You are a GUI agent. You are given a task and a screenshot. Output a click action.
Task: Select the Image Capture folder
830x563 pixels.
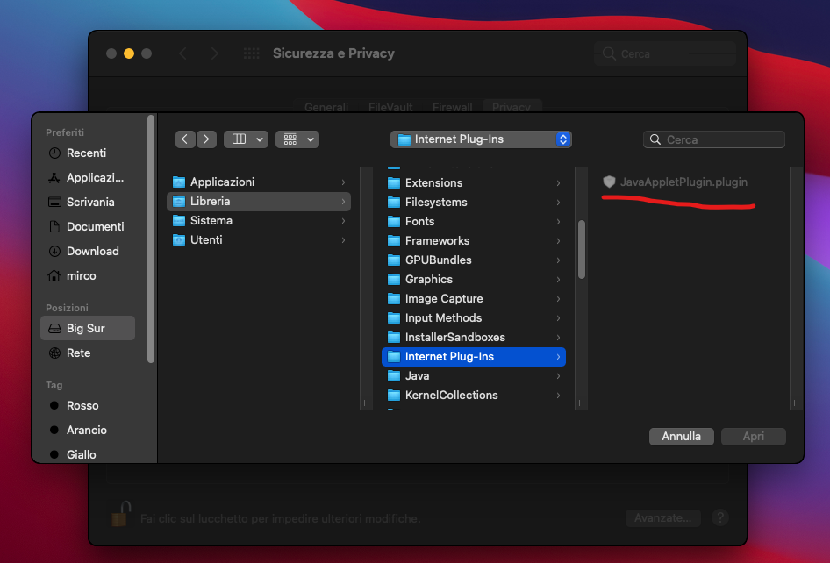(x=474, y=298)
